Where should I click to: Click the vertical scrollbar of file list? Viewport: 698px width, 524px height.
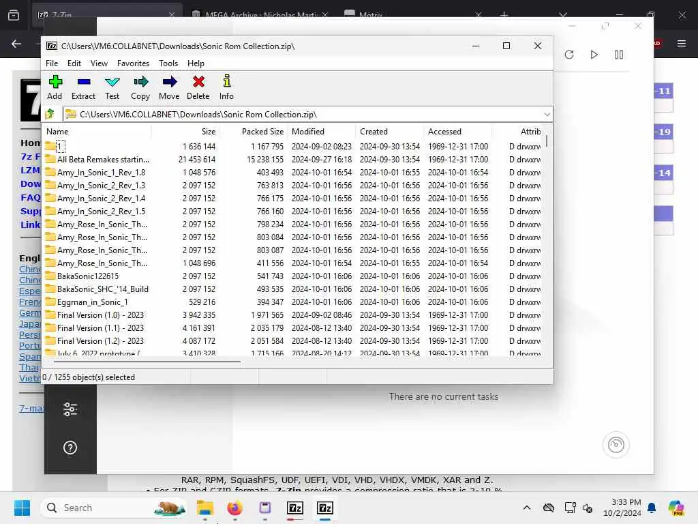(x=547, y=141)
